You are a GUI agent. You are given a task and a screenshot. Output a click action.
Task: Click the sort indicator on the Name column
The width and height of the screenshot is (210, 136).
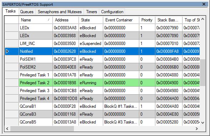49,20
